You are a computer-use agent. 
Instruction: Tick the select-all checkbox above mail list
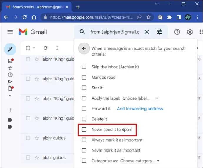28,48
